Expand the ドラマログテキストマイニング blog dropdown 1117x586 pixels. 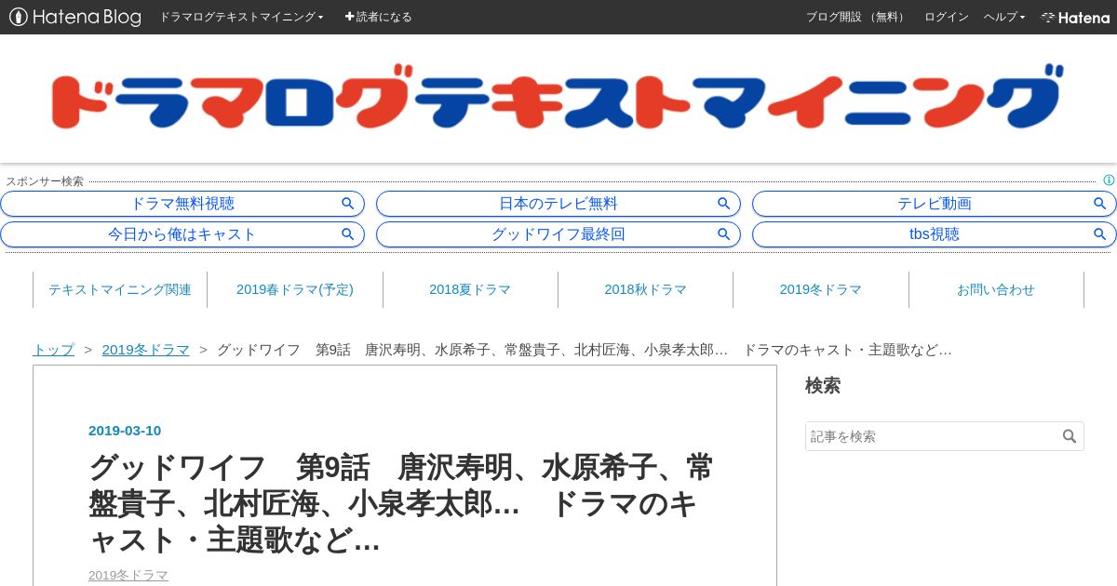[241, 17]
